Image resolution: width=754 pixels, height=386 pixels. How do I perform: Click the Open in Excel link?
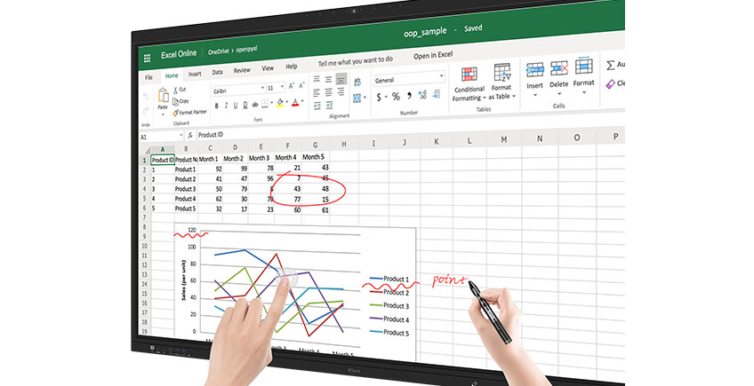433,56
